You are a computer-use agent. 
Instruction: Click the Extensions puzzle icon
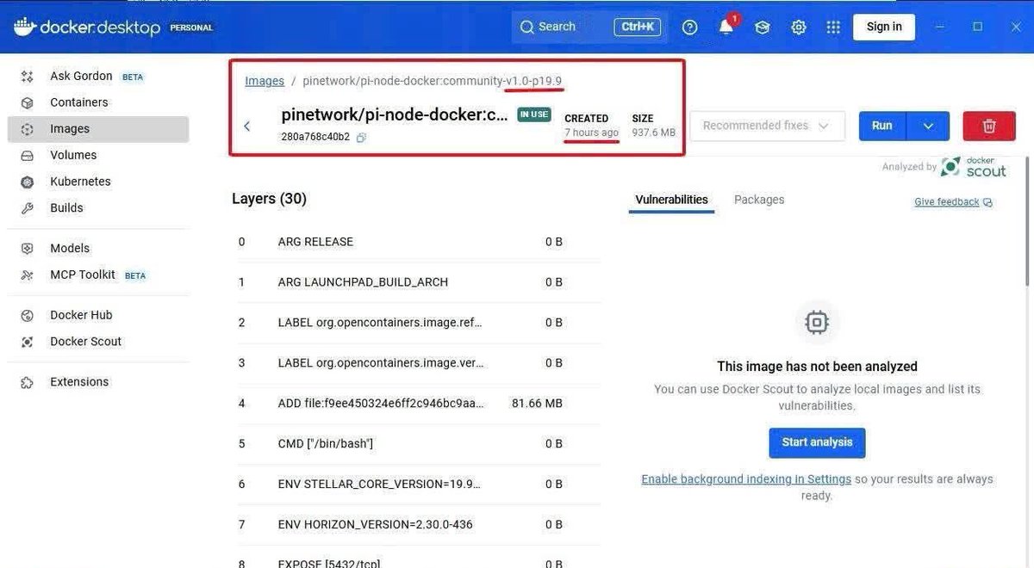[28, 382]
